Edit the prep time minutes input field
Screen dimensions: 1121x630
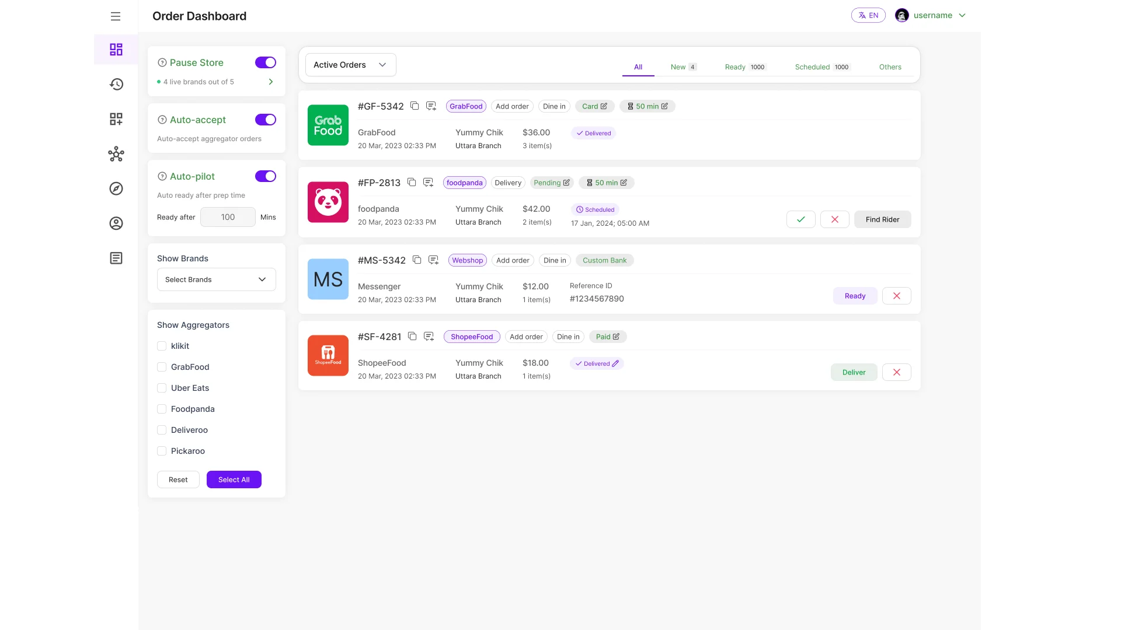(228, 217)
